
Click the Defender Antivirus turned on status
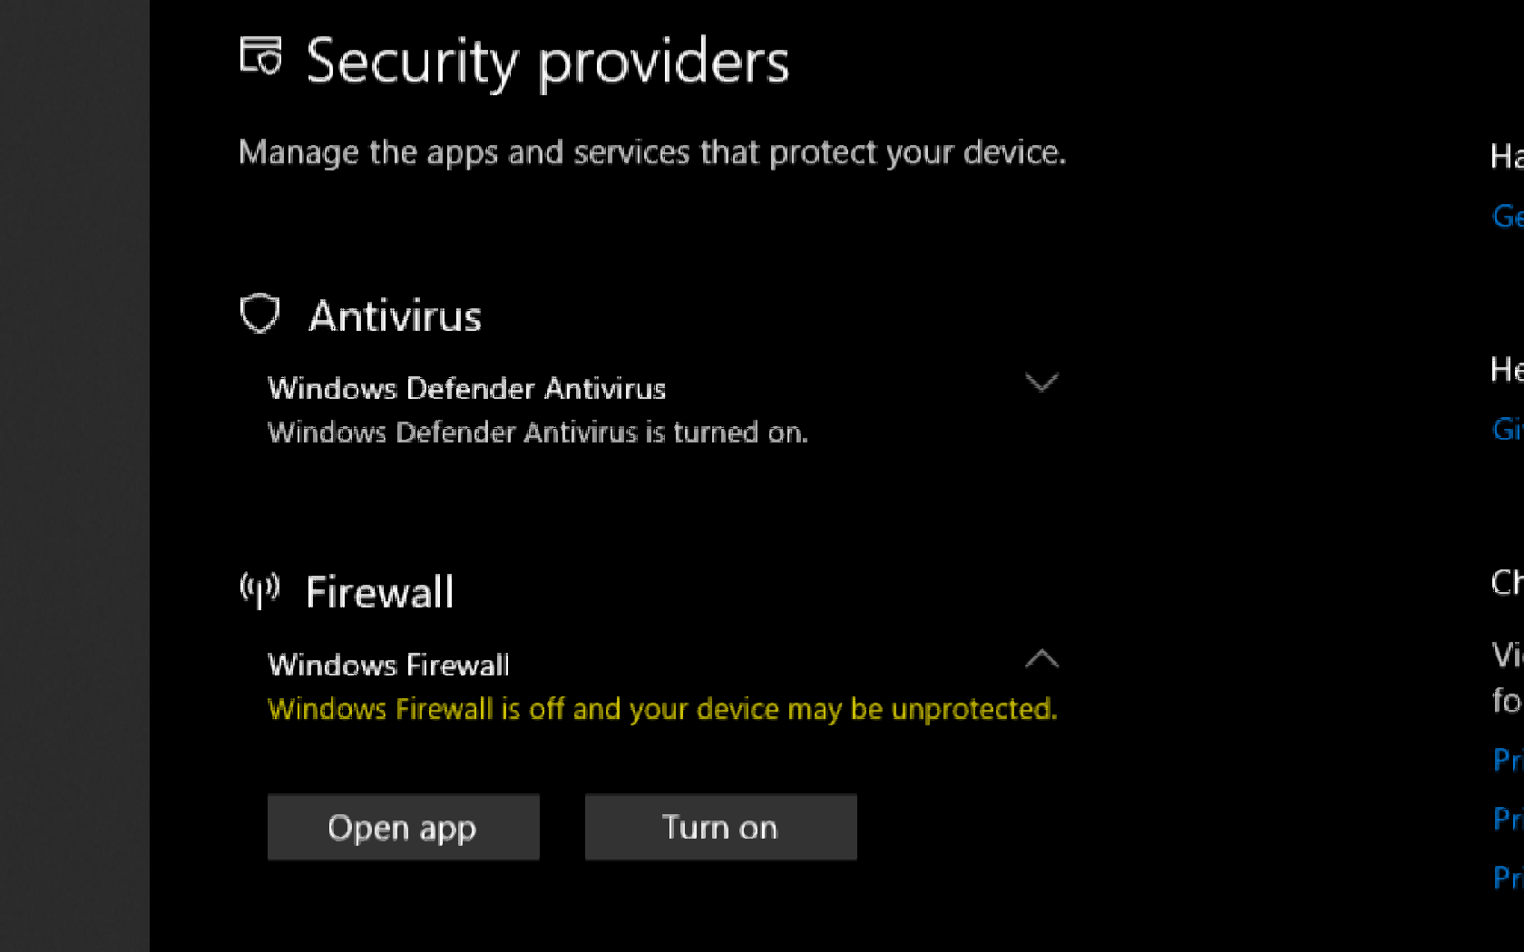pos(537,432)
